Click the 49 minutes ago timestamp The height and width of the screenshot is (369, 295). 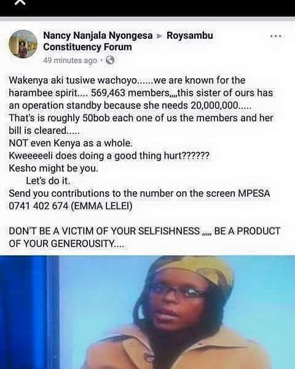click(x=70, y=60)
